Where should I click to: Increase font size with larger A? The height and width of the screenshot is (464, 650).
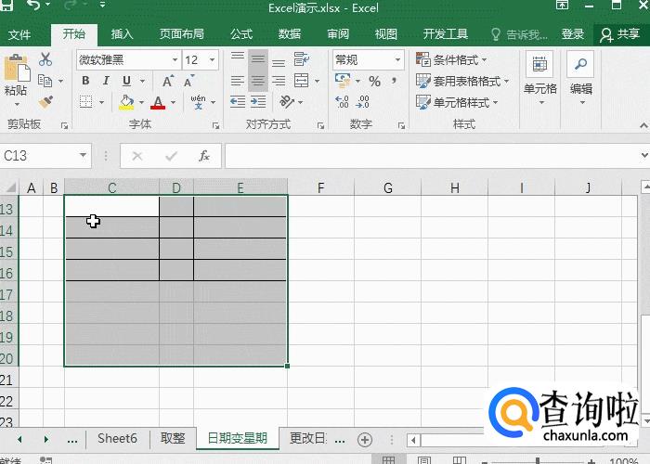168,81
